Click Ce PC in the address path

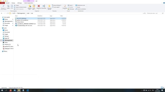14,13
